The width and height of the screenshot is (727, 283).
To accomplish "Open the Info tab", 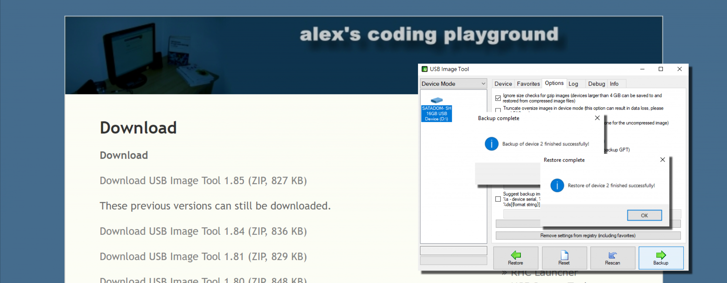I will click(x=614, y=84).
